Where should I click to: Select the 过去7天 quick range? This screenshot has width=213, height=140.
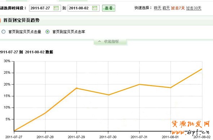(178, 8)
